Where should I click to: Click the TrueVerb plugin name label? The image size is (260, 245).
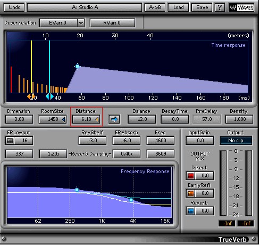click(232, 240)
